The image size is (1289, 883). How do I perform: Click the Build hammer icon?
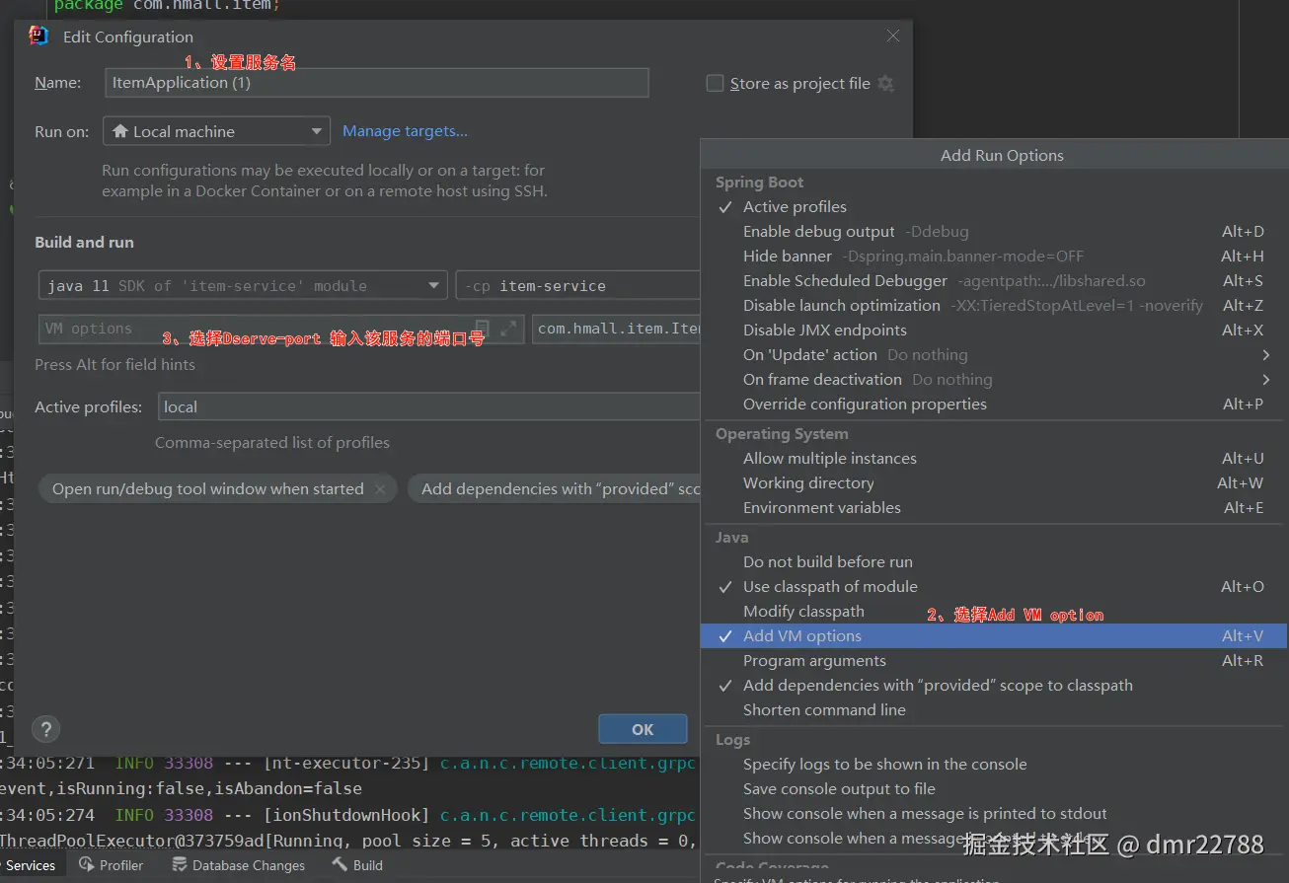coord(340,865)
